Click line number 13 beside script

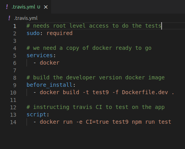pos(13,115)
